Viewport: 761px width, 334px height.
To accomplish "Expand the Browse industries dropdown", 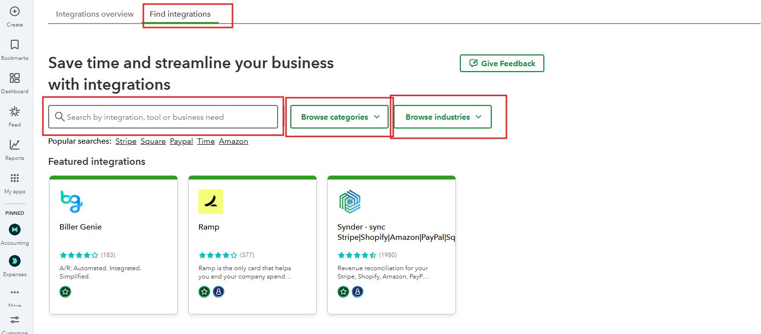I will coord(442,117).
